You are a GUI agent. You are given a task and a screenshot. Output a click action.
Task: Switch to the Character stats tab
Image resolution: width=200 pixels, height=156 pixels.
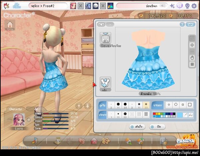[x=16, y=109]
